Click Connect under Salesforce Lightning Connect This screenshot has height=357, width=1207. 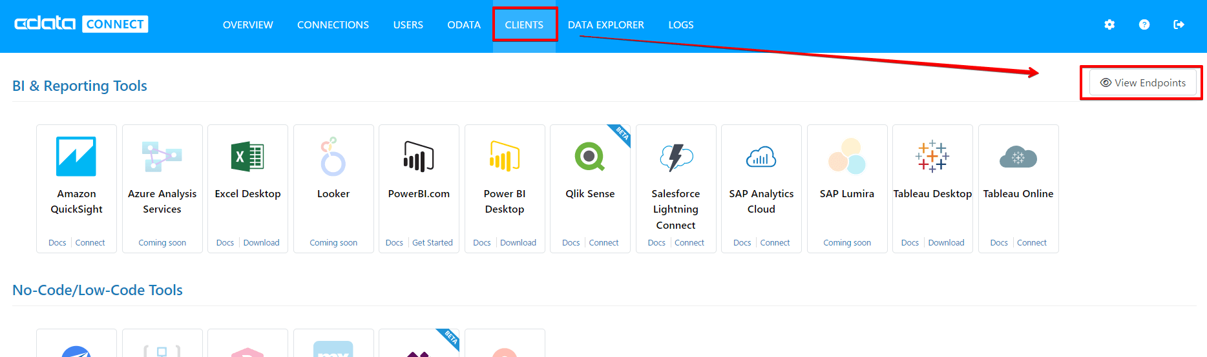(x=689, y=243)
